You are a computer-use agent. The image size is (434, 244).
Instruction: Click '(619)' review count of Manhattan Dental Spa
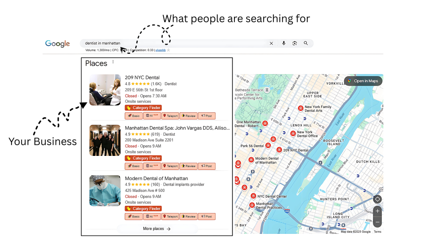(155, 134)
